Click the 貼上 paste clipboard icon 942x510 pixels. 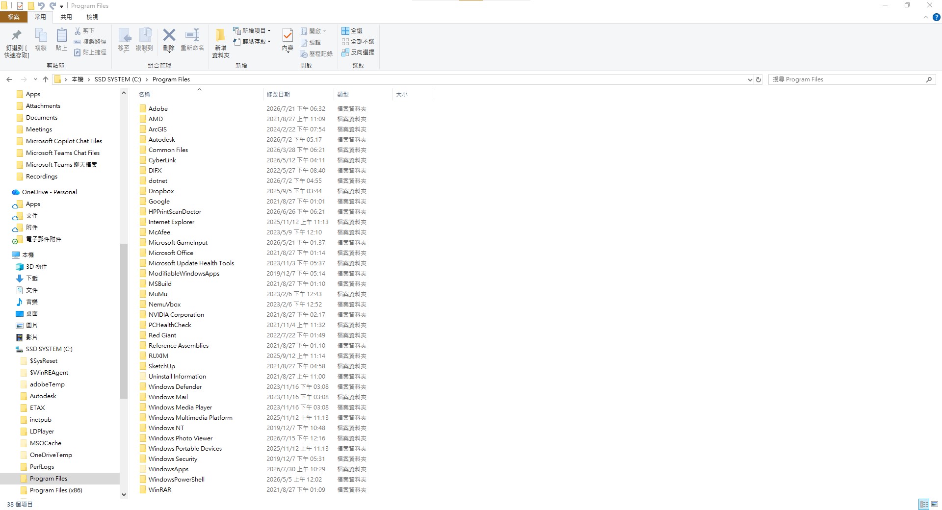pyautogui.click(x=61, y=35)
